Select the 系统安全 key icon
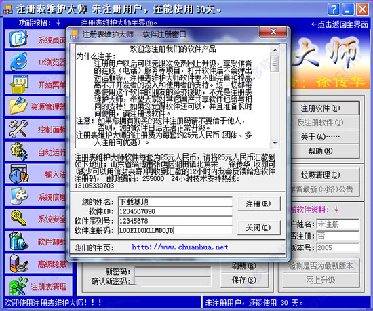The image size is (373, 311). pyautogui.click(x=18, y=218)
